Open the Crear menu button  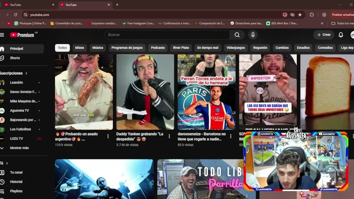[324, 35]
